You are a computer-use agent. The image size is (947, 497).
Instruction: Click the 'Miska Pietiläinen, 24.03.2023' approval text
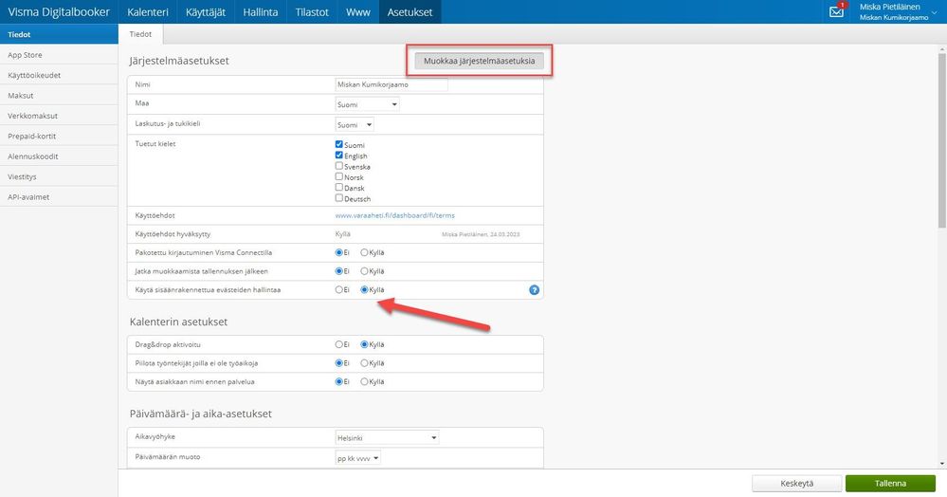coord(481,234)
